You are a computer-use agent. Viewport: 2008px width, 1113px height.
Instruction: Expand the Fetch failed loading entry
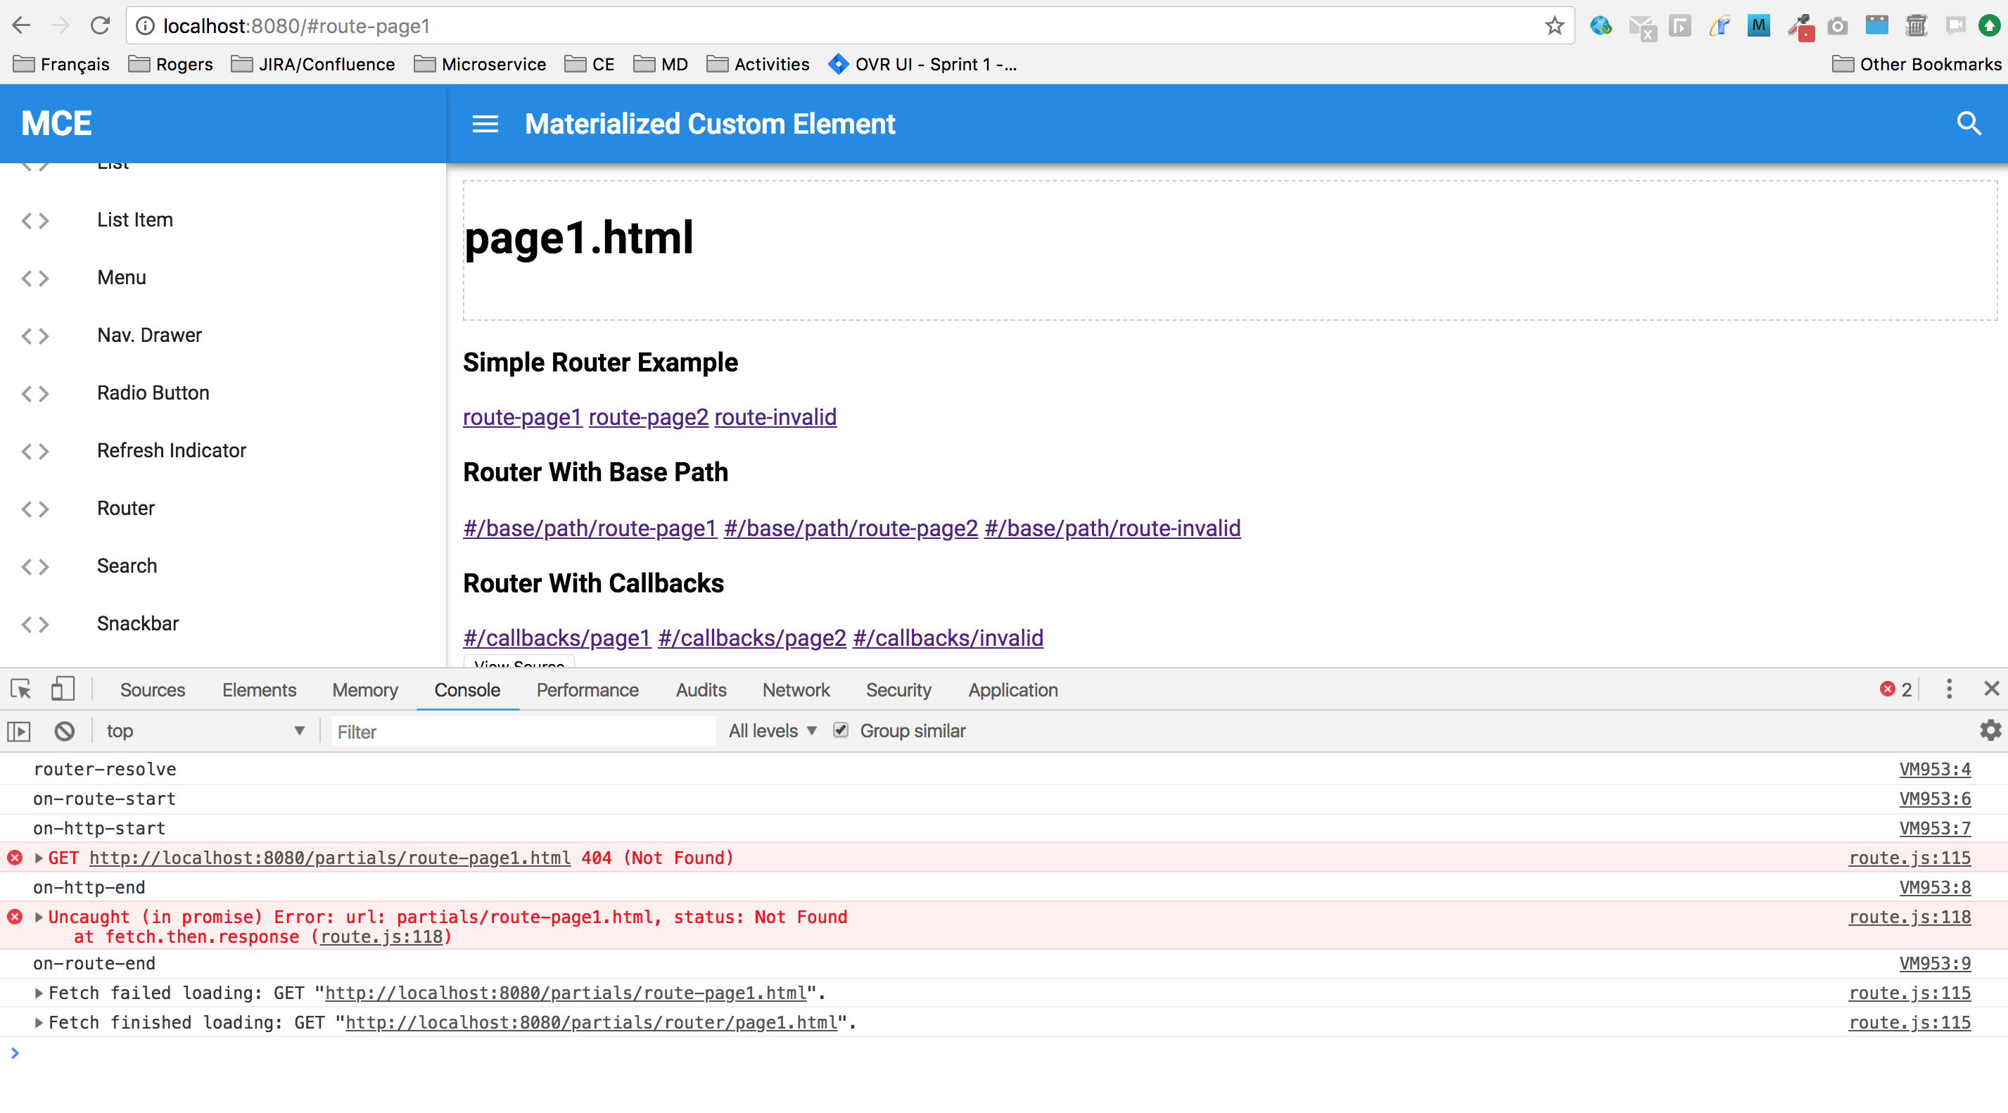point(39,993)
